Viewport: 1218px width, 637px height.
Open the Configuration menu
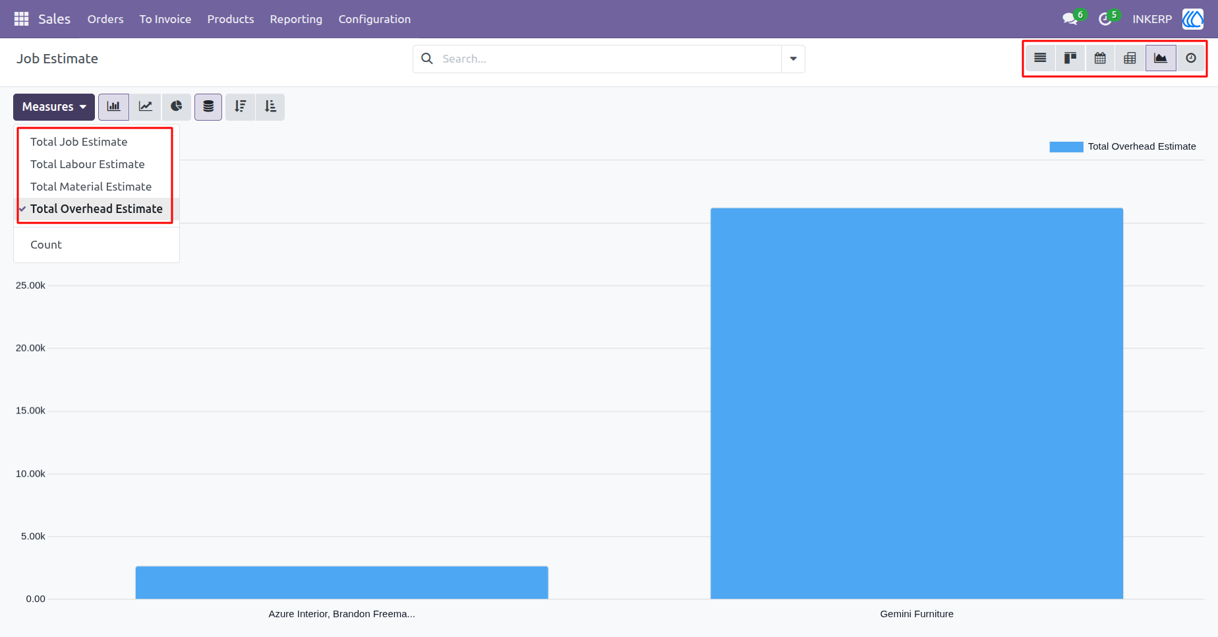[374, 19]
